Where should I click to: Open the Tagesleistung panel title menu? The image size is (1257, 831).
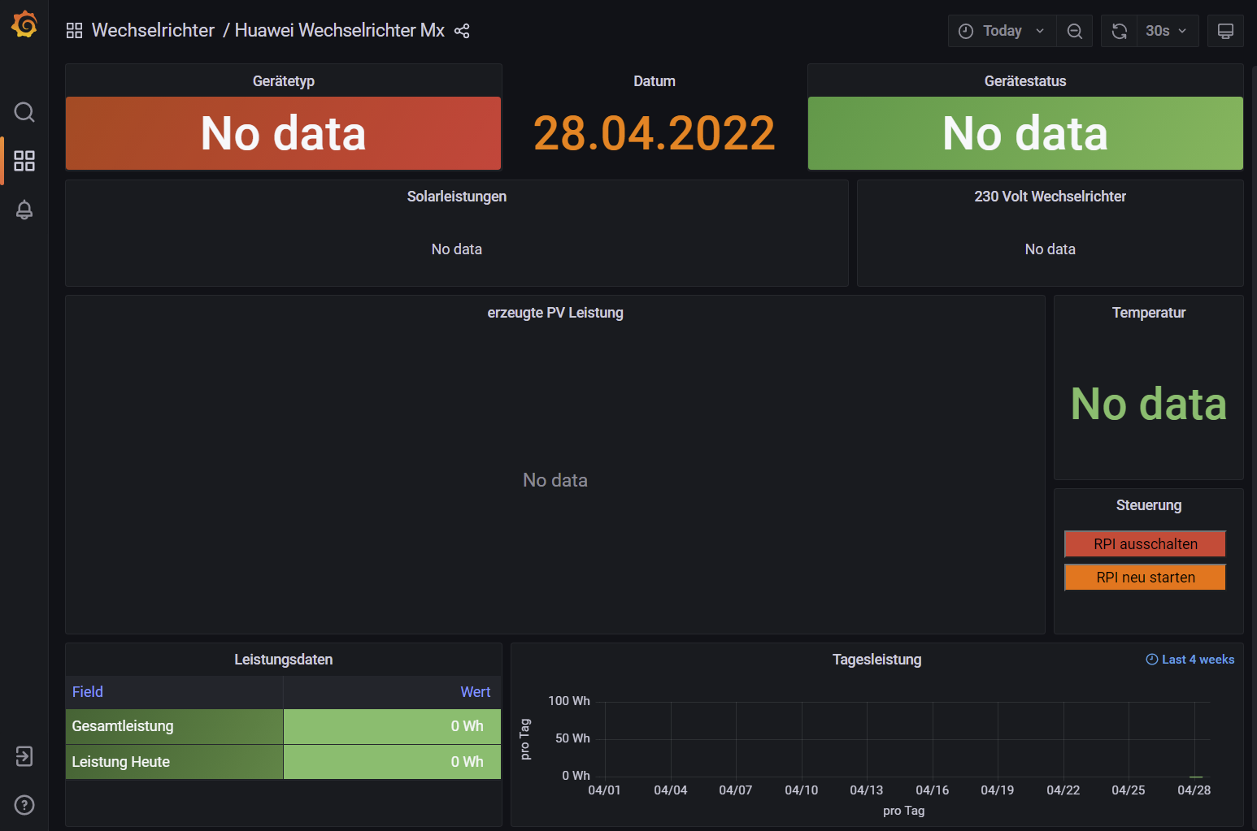tap(876, 660)
